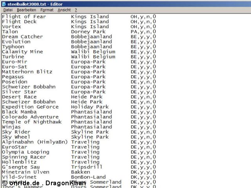Click the text 'Spinning Racer'
The image size is (251, 188).
[x=24, y=157]
